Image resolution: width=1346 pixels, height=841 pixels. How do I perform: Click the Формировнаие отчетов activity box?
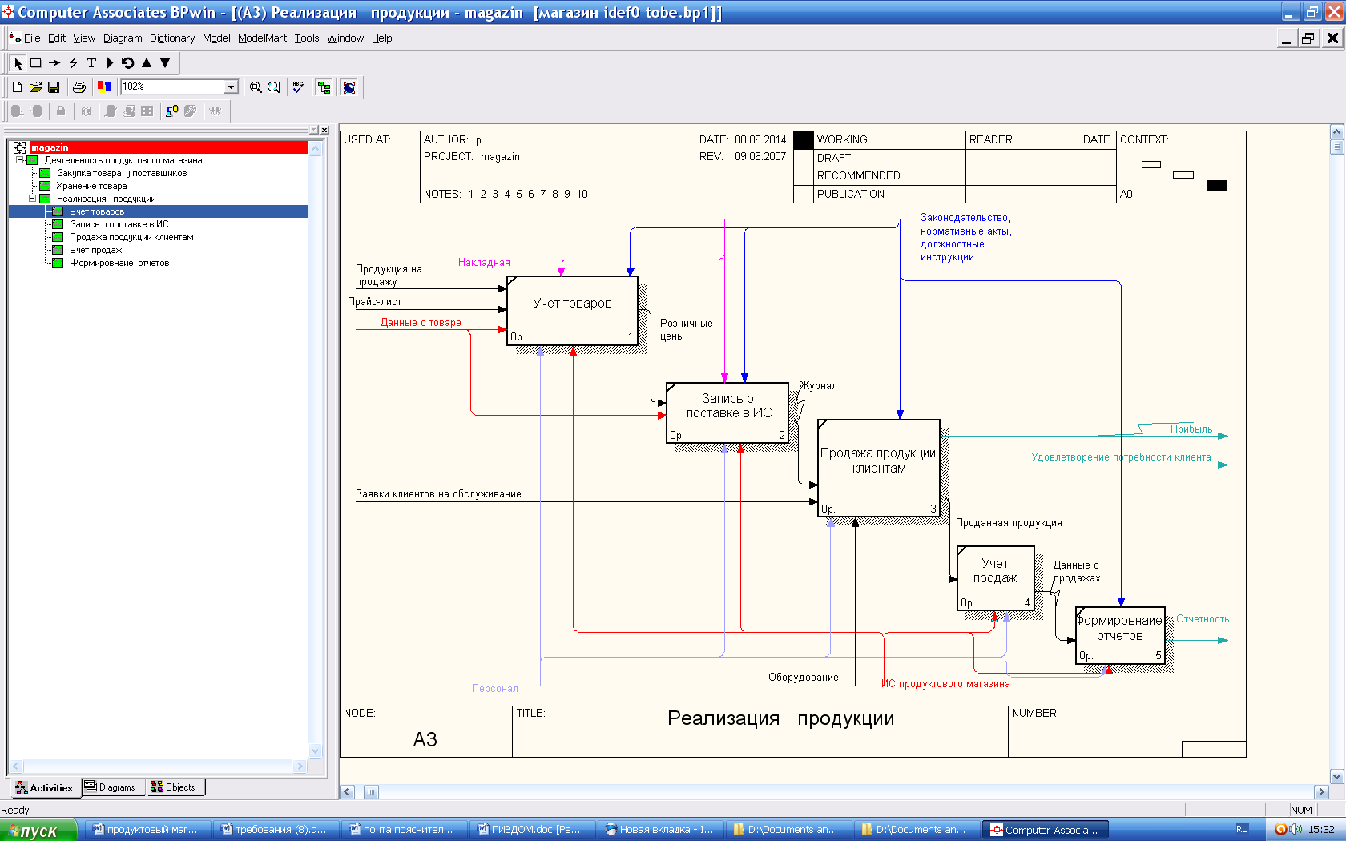click(x=1120, y=635)
